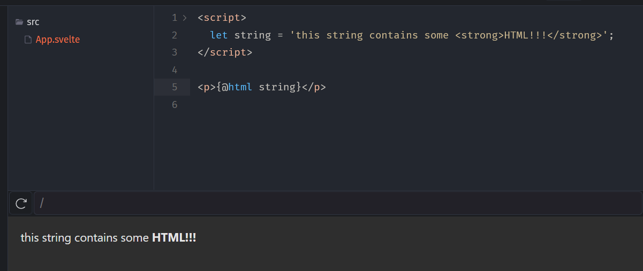The height and width of the screenshot is (271, 643).
Task: Click the src folder icon
Action: coord(19,22)
